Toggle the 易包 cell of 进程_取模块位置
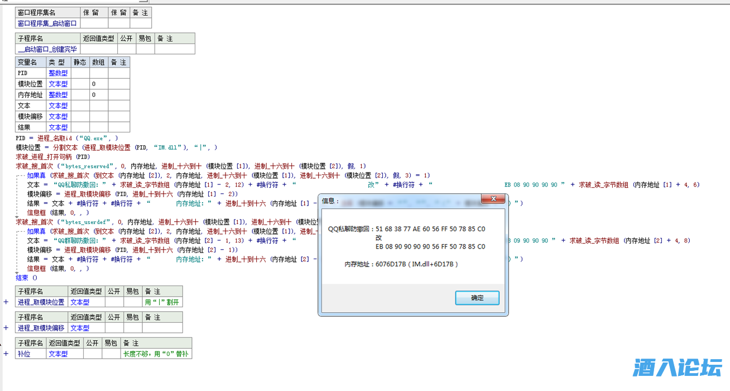 click(x=133, y=302)
